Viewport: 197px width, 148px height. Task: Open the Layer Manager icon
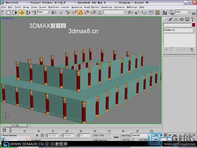tap(144, 13)
